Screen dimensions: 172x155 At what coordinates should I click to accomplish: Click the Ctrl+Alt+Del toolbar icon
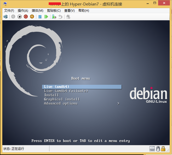point(5,17)
